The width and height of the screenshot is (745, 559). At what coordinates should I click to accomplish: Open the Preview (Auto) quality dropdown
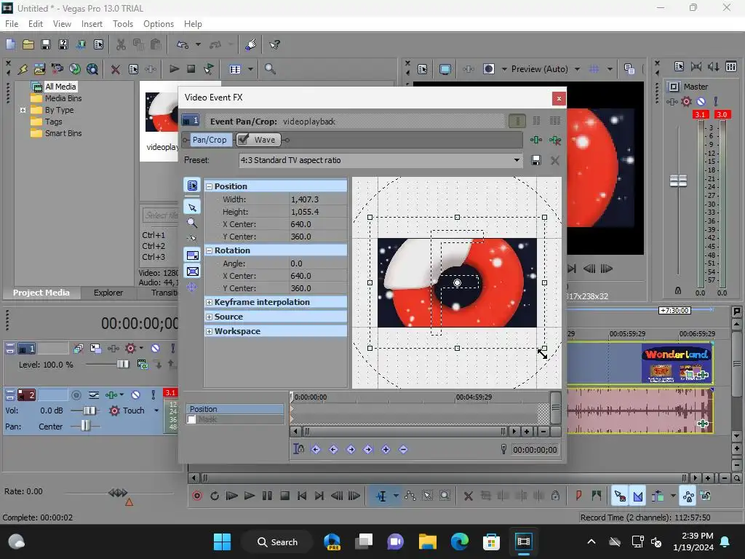pos(577,69)
